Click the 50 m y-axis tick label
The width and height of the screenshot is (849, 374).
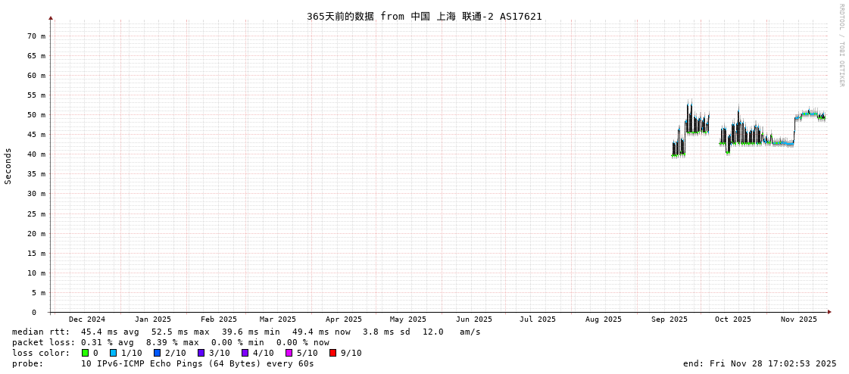[37, 115]
